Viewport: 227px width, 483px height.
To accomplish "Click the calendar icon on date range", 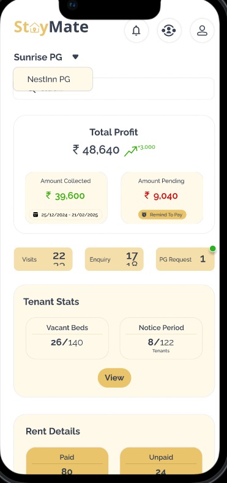I will [x=35, y=215].
